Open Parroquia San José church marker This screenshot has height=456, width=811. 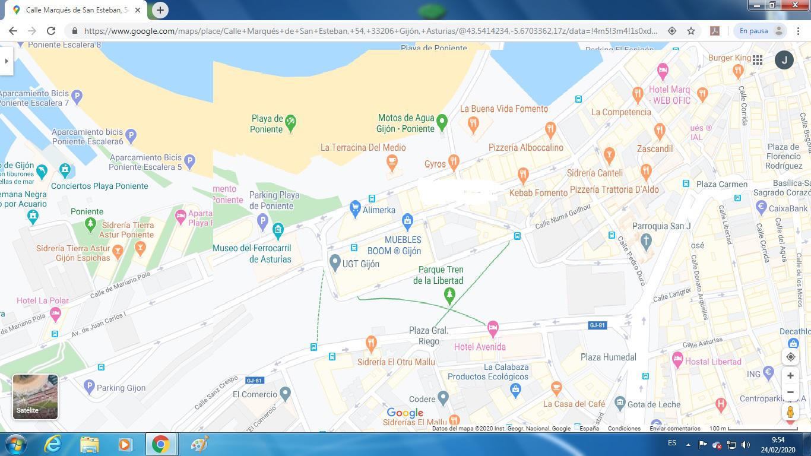[647, 240]
